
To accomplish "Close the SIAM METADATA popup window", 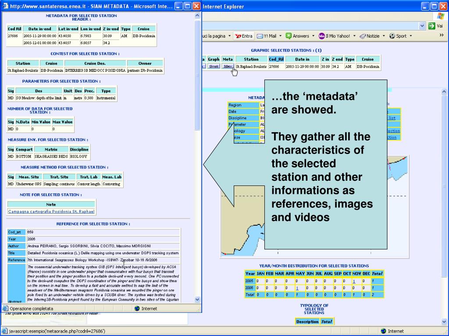I will pos(196,6).
